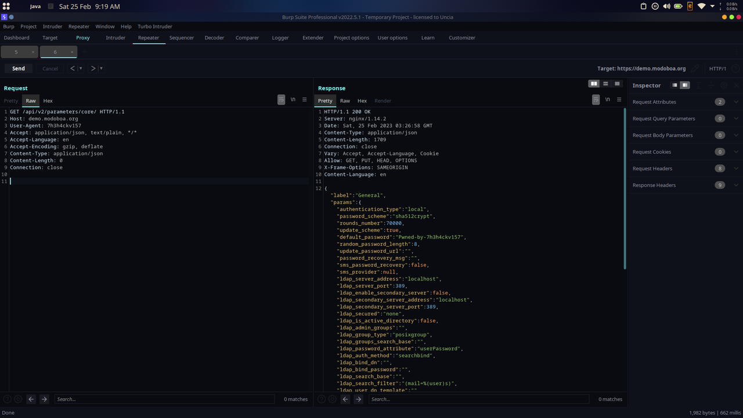This screenshot has height=418, width=743.
Task: Switch to the Proxy tab
Action: (x=83, y=38)
